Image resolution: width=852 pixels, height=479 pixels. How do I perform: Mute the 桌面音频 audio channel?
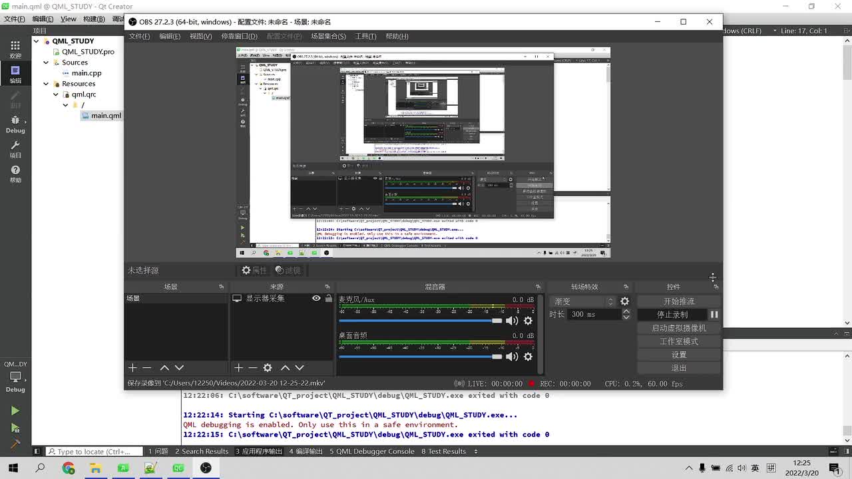(512, 357)
